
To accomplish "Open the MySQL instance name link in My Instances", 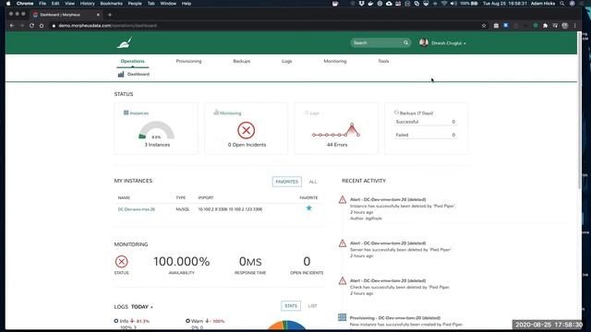I will click(137, 209).
